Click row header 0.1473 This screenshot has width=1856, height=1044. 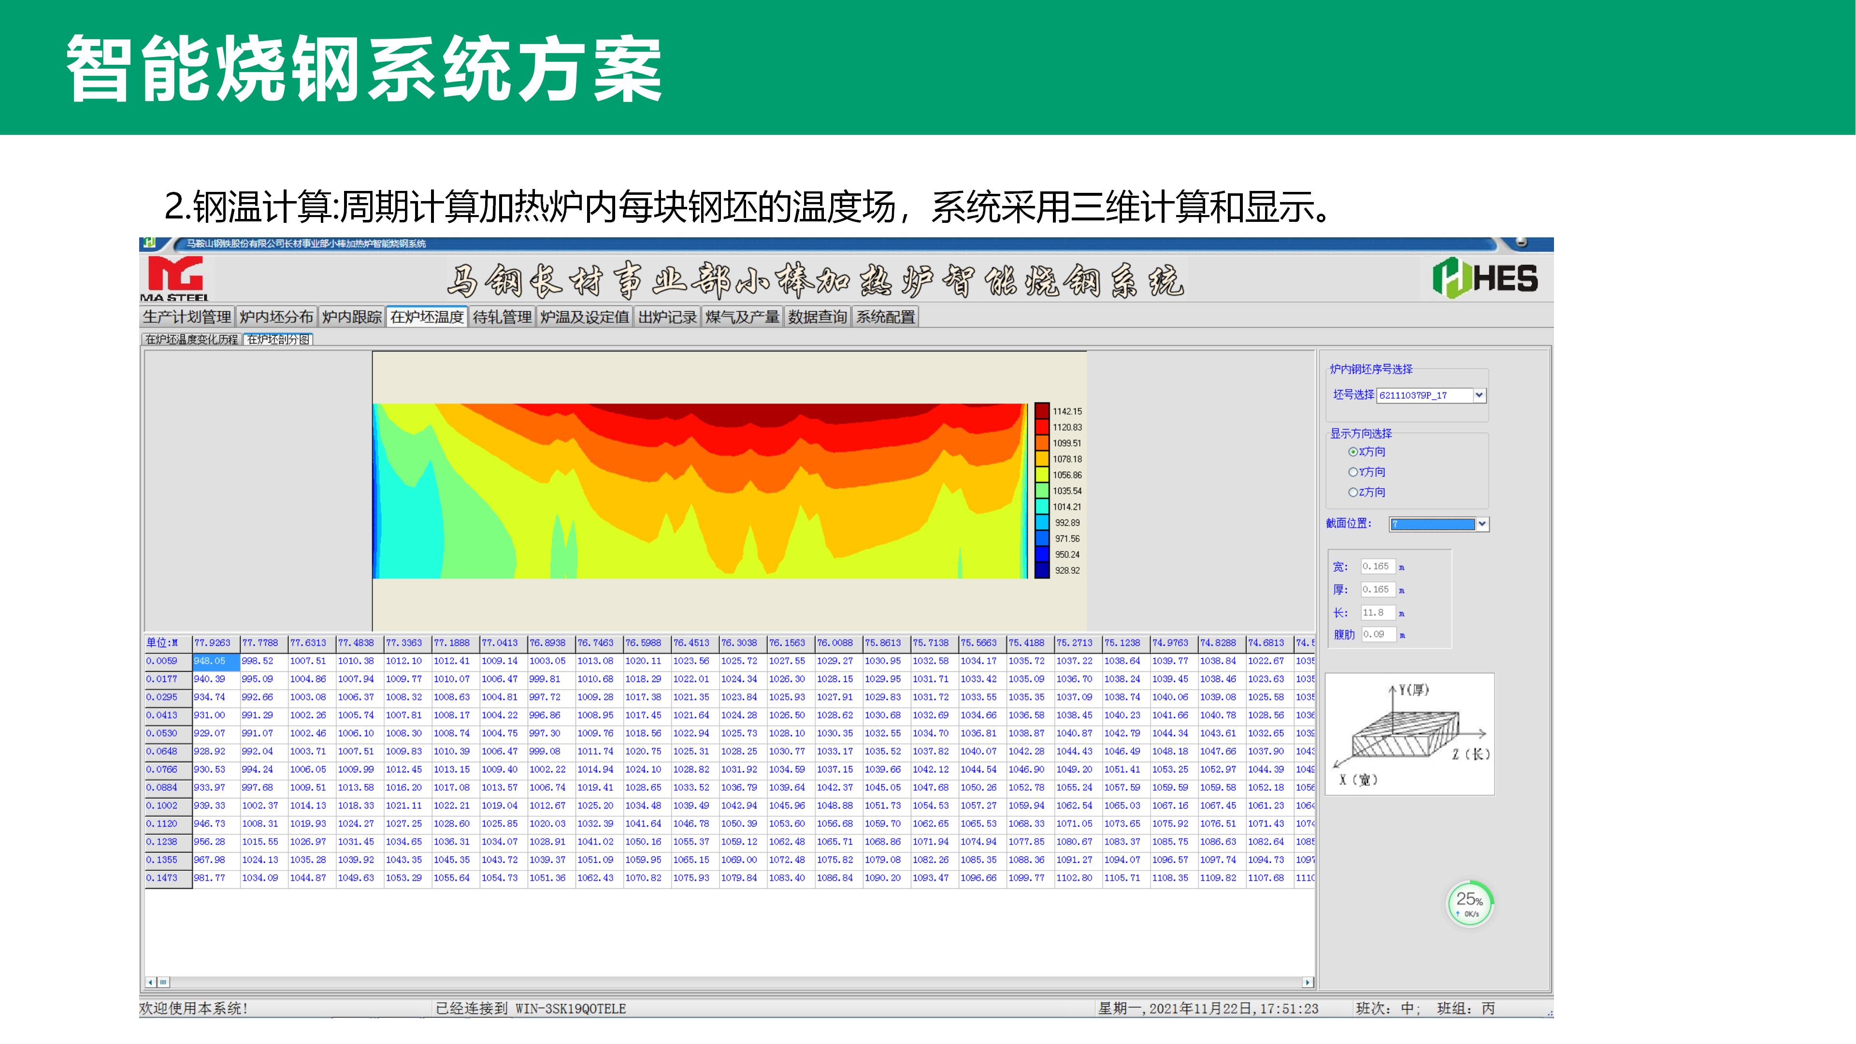point(168,878)
